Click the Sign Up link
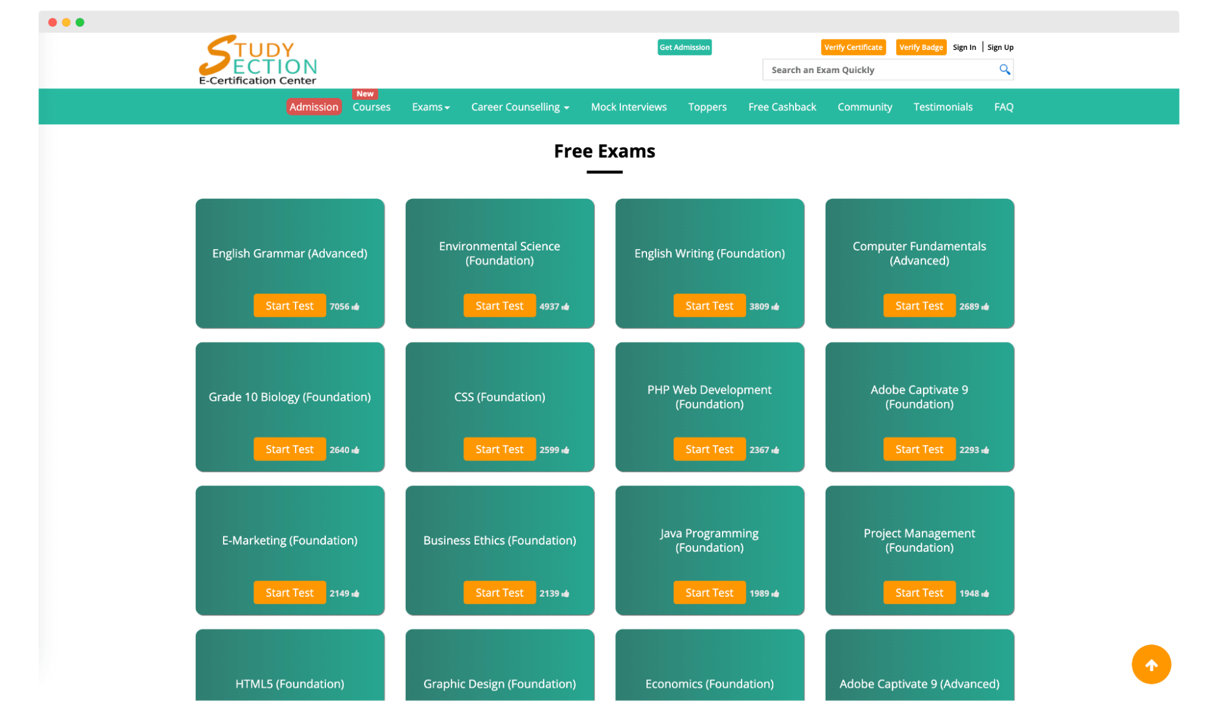 pos(1000,48)
